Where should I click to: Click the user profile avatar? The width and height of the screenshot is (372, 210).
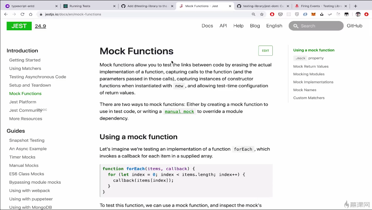[x=358, y=14]
